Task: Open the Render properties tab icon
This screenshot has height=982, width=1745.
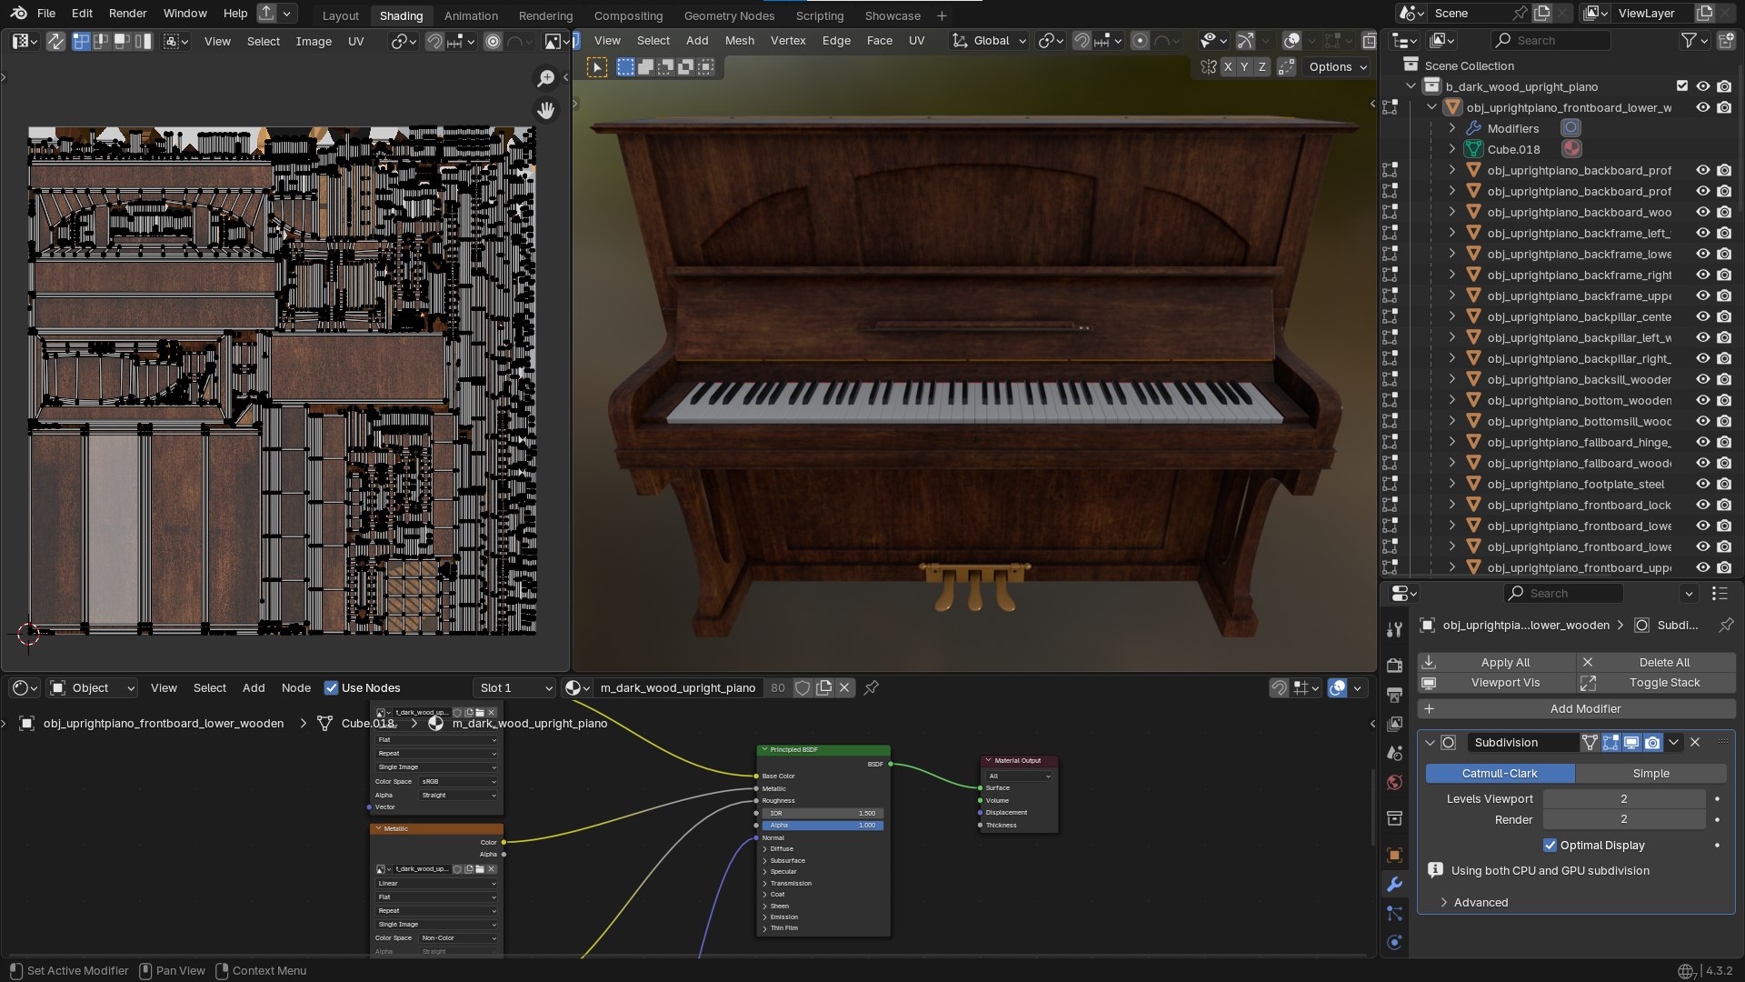Action: pyautogui.click(x=1394, y=666)
